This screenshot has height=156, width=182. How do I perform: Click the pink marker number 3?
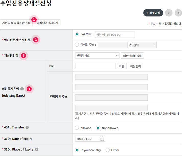24,55
